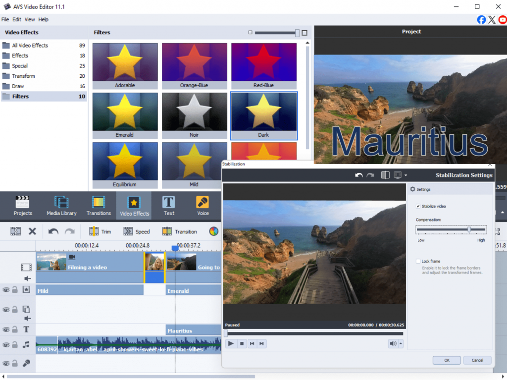Viewport: 507px width, 380px height.
Task: Open the Help menu
Action: (44, 20)
